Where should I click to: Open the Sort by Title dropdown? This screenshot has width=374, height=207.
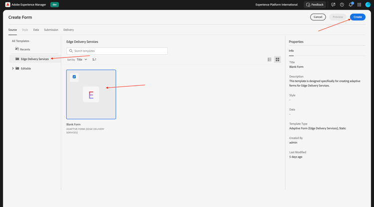[82, 60]
